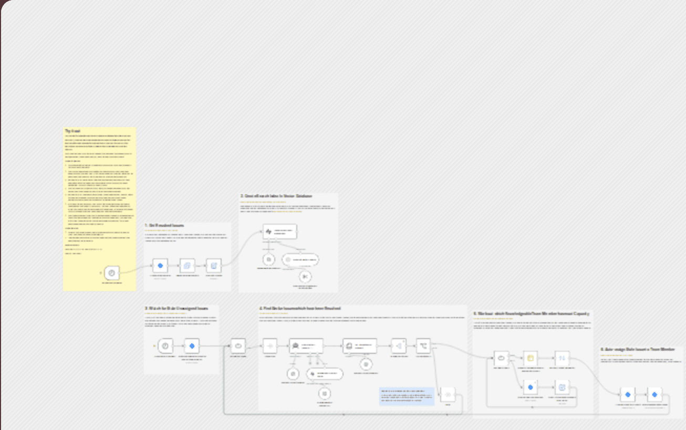Select the blue Jira node in section 3

click(x=192, y=346)
